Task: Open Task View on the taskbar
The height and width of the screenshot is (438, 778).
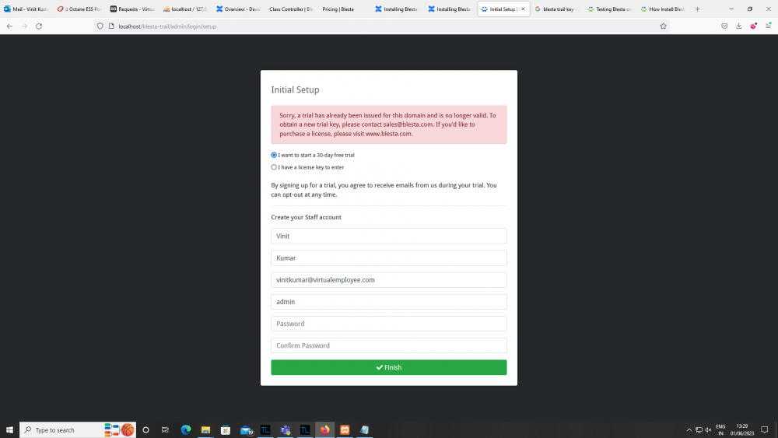Action: (165, 430)
